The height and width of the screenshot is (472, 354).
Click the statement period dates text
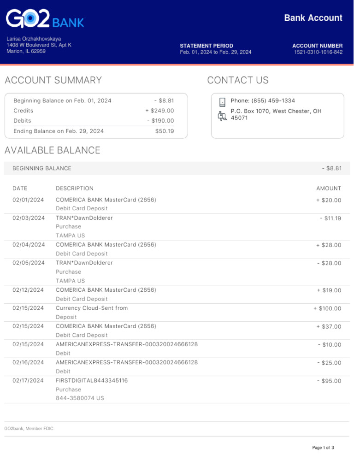[x=216, y=52]
